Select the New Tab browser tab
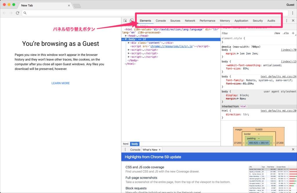 (44, 5)
